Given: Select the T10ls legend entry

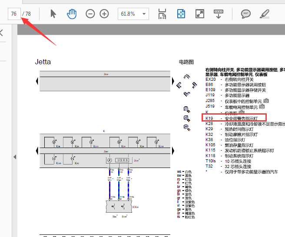Looking at the screenshot, I should pos(229,161).
